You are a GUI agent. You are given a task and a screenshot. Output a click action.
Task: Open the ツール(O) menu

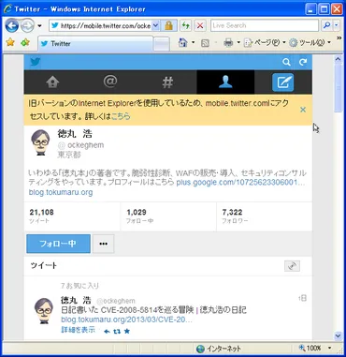[x=310, y=43]
